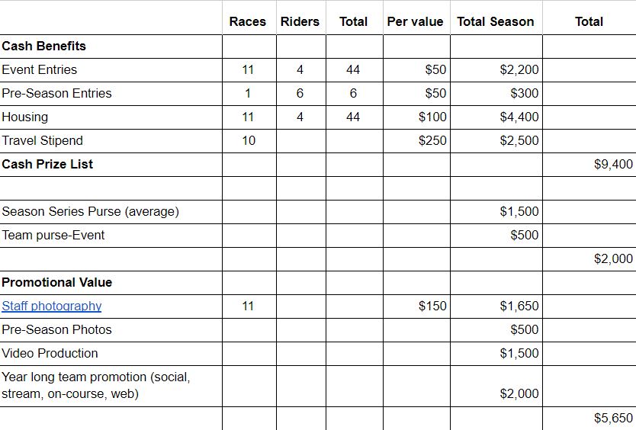Select the $2,200 Event Entries season cell
The image size is (636, 430).
[x=496, y=70]
